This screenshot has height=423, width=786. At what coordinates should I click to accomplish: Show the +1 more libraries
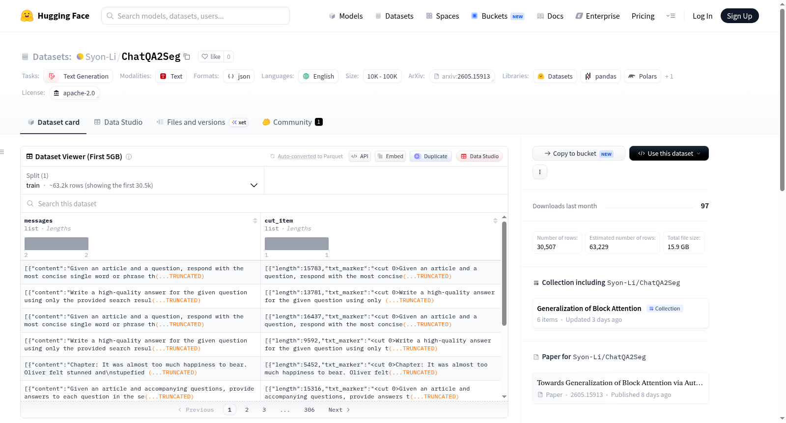[669, 76]
